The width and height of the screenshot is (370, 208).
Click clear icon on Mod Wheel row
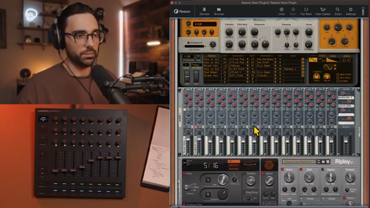pyautogui.click(x=302, y=72)
